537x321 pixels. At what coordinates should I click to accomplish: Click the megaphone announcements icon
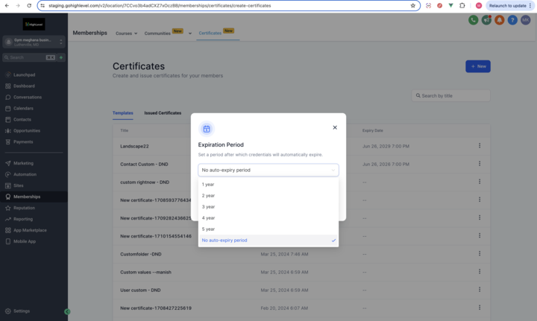(x=486, y=20)
